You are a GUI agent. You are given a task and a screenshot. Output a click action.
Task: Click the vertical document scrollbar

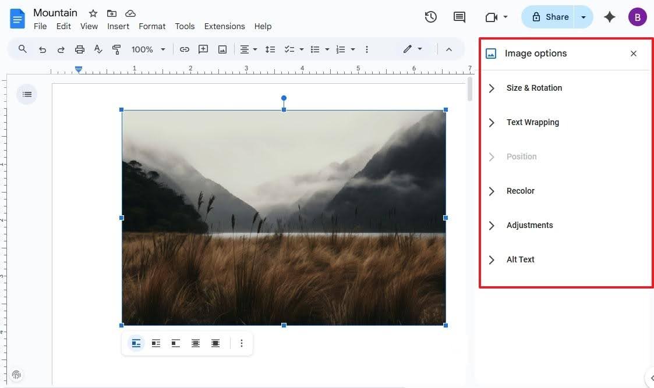coord(469,89)
